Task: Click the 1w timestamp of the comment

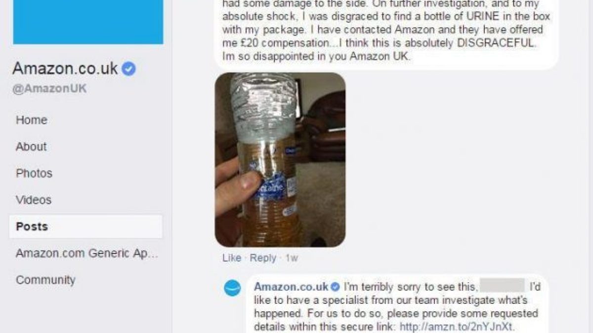Action: coord(292,258)
